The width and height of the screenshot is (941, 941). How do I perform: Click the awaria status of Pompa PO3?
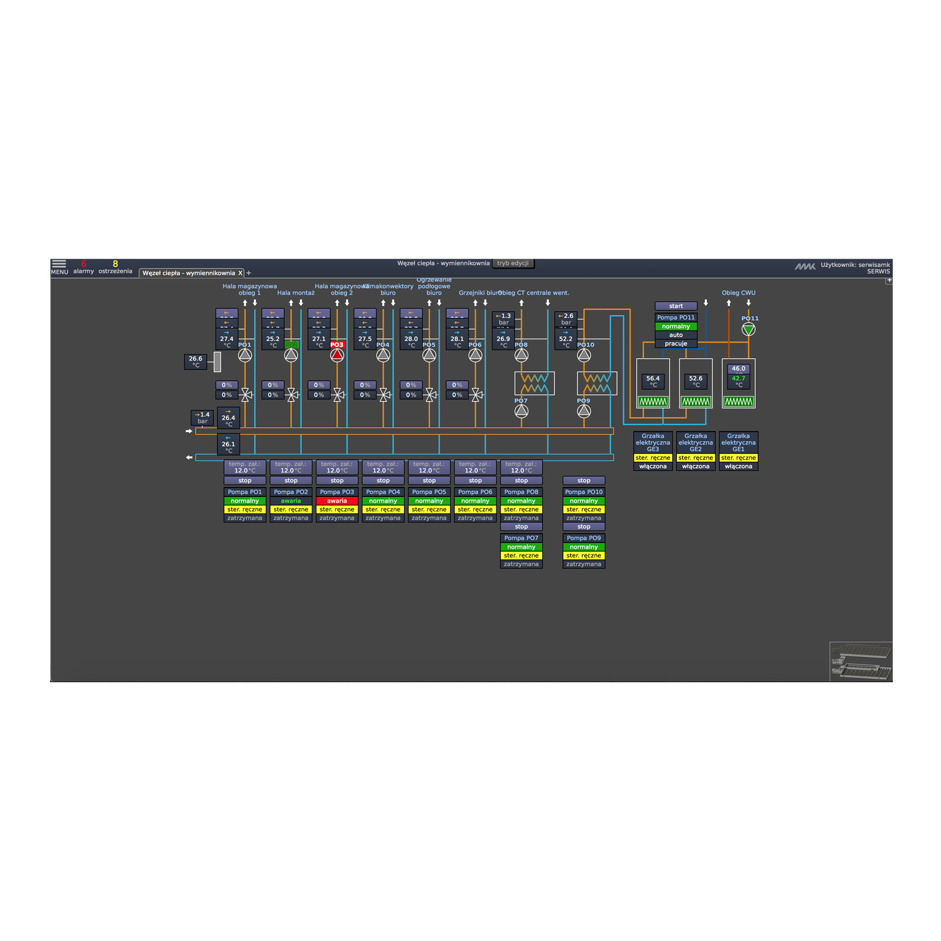[x=337, y=501]
